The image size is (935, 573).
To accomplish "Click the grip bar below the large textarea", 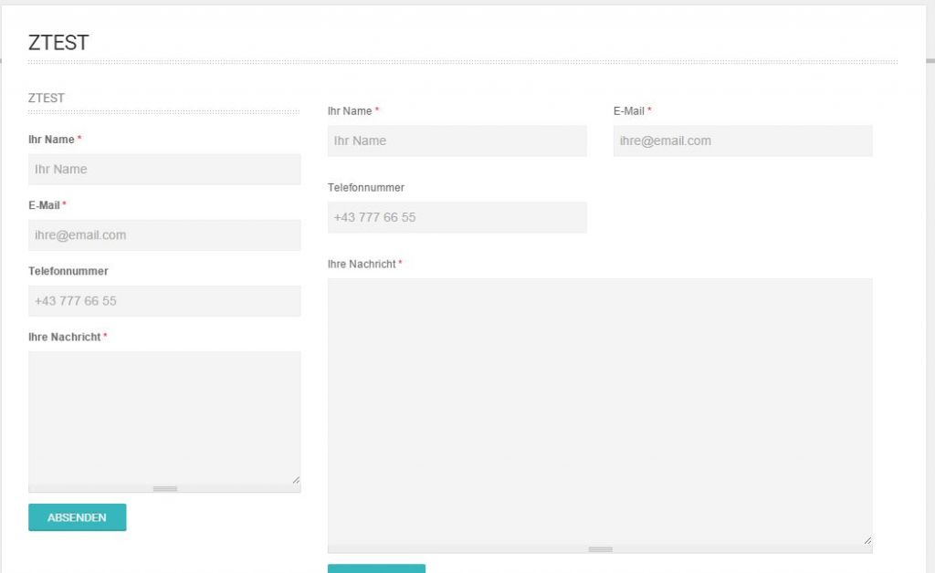I will point(600,549).
